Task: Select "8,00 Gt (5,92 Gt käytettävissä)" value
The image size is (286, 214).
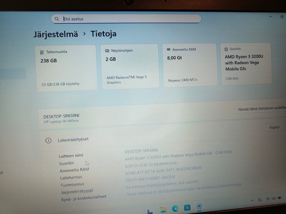Action: (151, 164)
